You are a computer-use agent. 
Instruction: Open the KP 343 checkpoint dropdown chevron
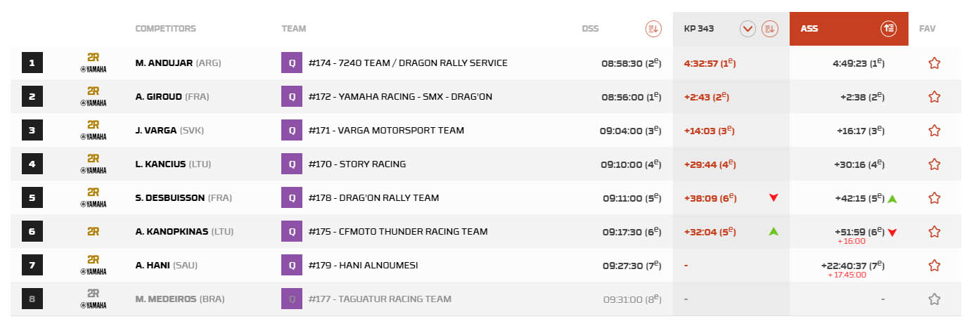coord(747,29)
